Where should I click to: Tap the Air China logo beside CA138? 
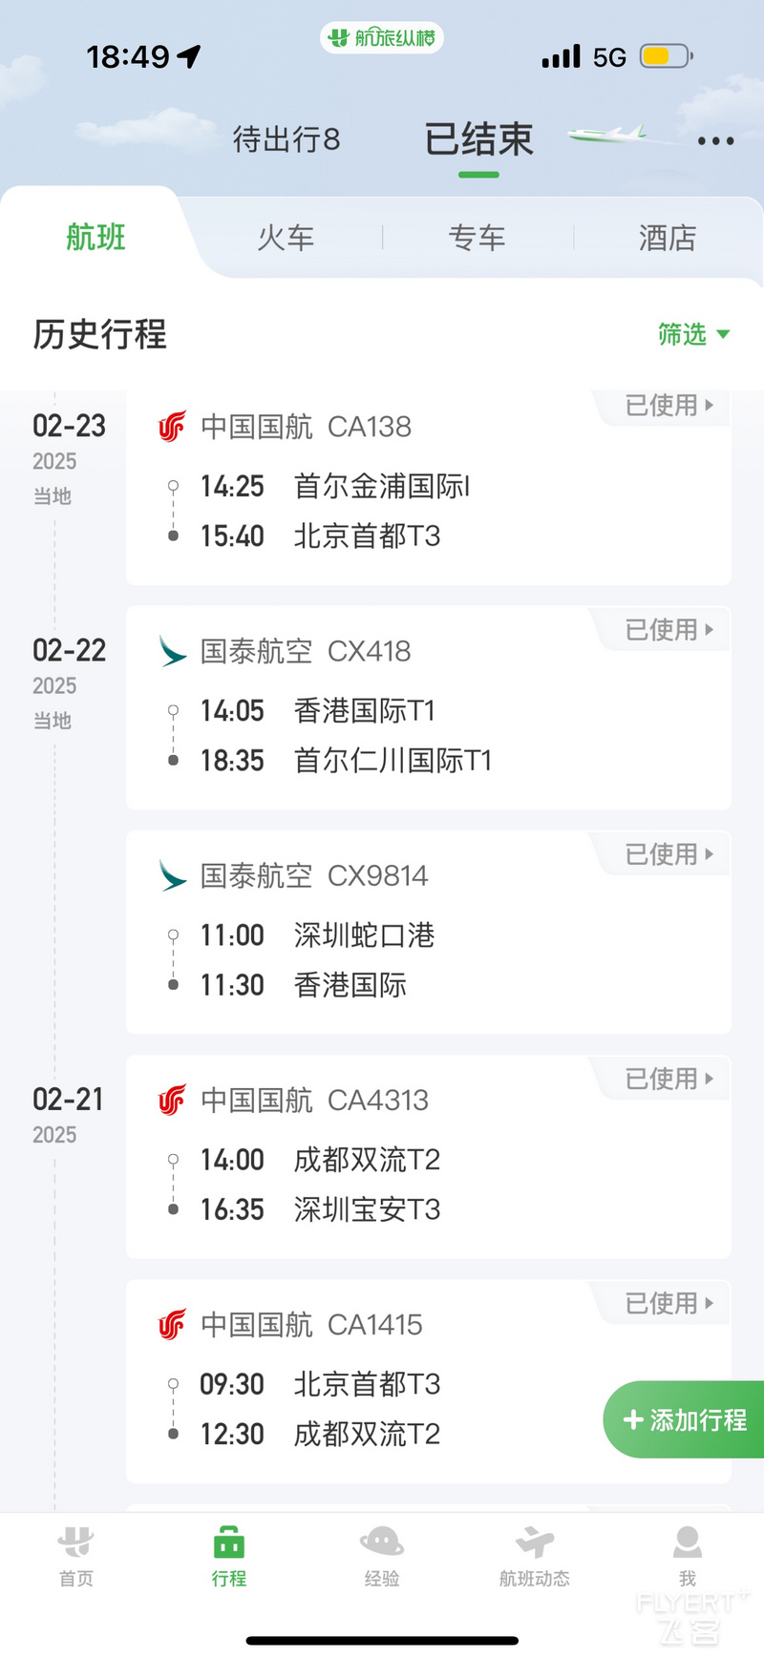point(173,427)
